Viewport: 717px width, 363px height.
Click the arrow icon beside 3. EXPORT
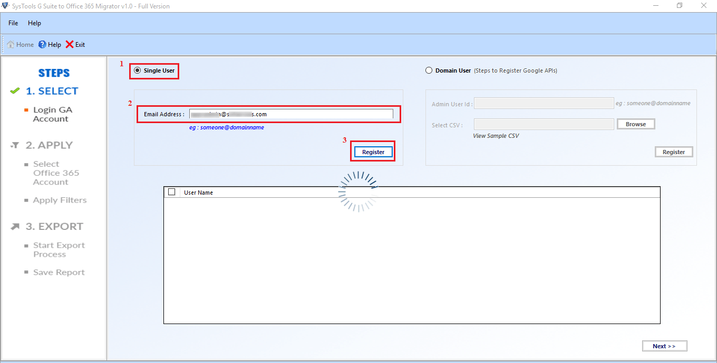15,226
